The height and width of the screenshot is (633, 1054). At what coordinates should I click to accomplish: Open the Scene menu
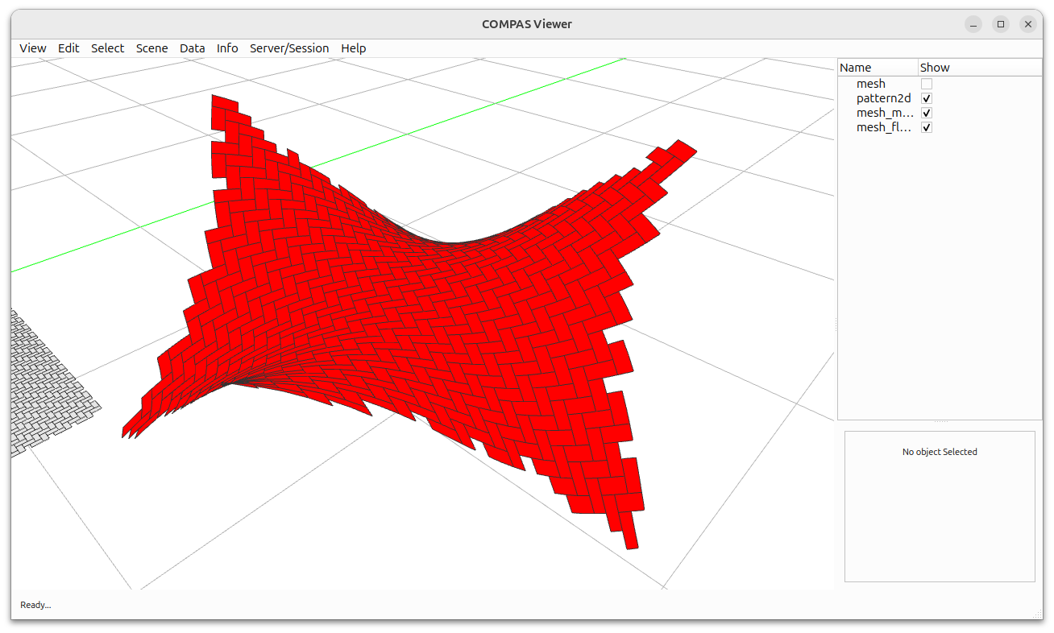click(151, 48)
